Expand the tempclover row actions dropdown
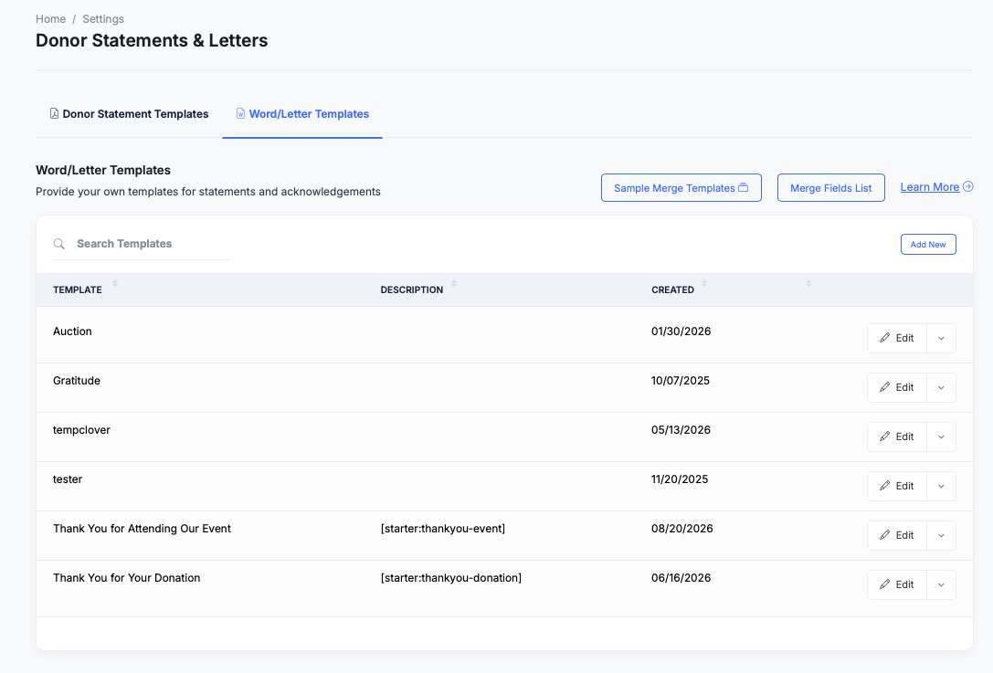 [x=941, y=436]
